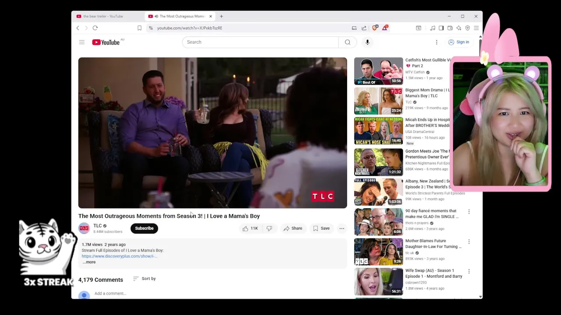561x315 pixels.
Task: Toggle the browser sidebar panel icon
Action: [x=441, y=28]
